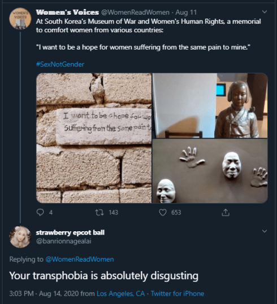Click the strawberry epcot ball display name

pos(70,232)
